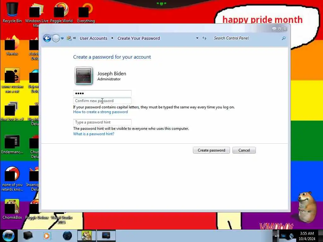Click the dark globe taskbar icon

coord(67,236)
